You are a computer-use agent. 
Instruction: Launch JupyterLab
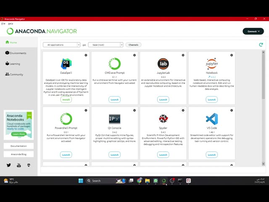[x=163, y=100]
